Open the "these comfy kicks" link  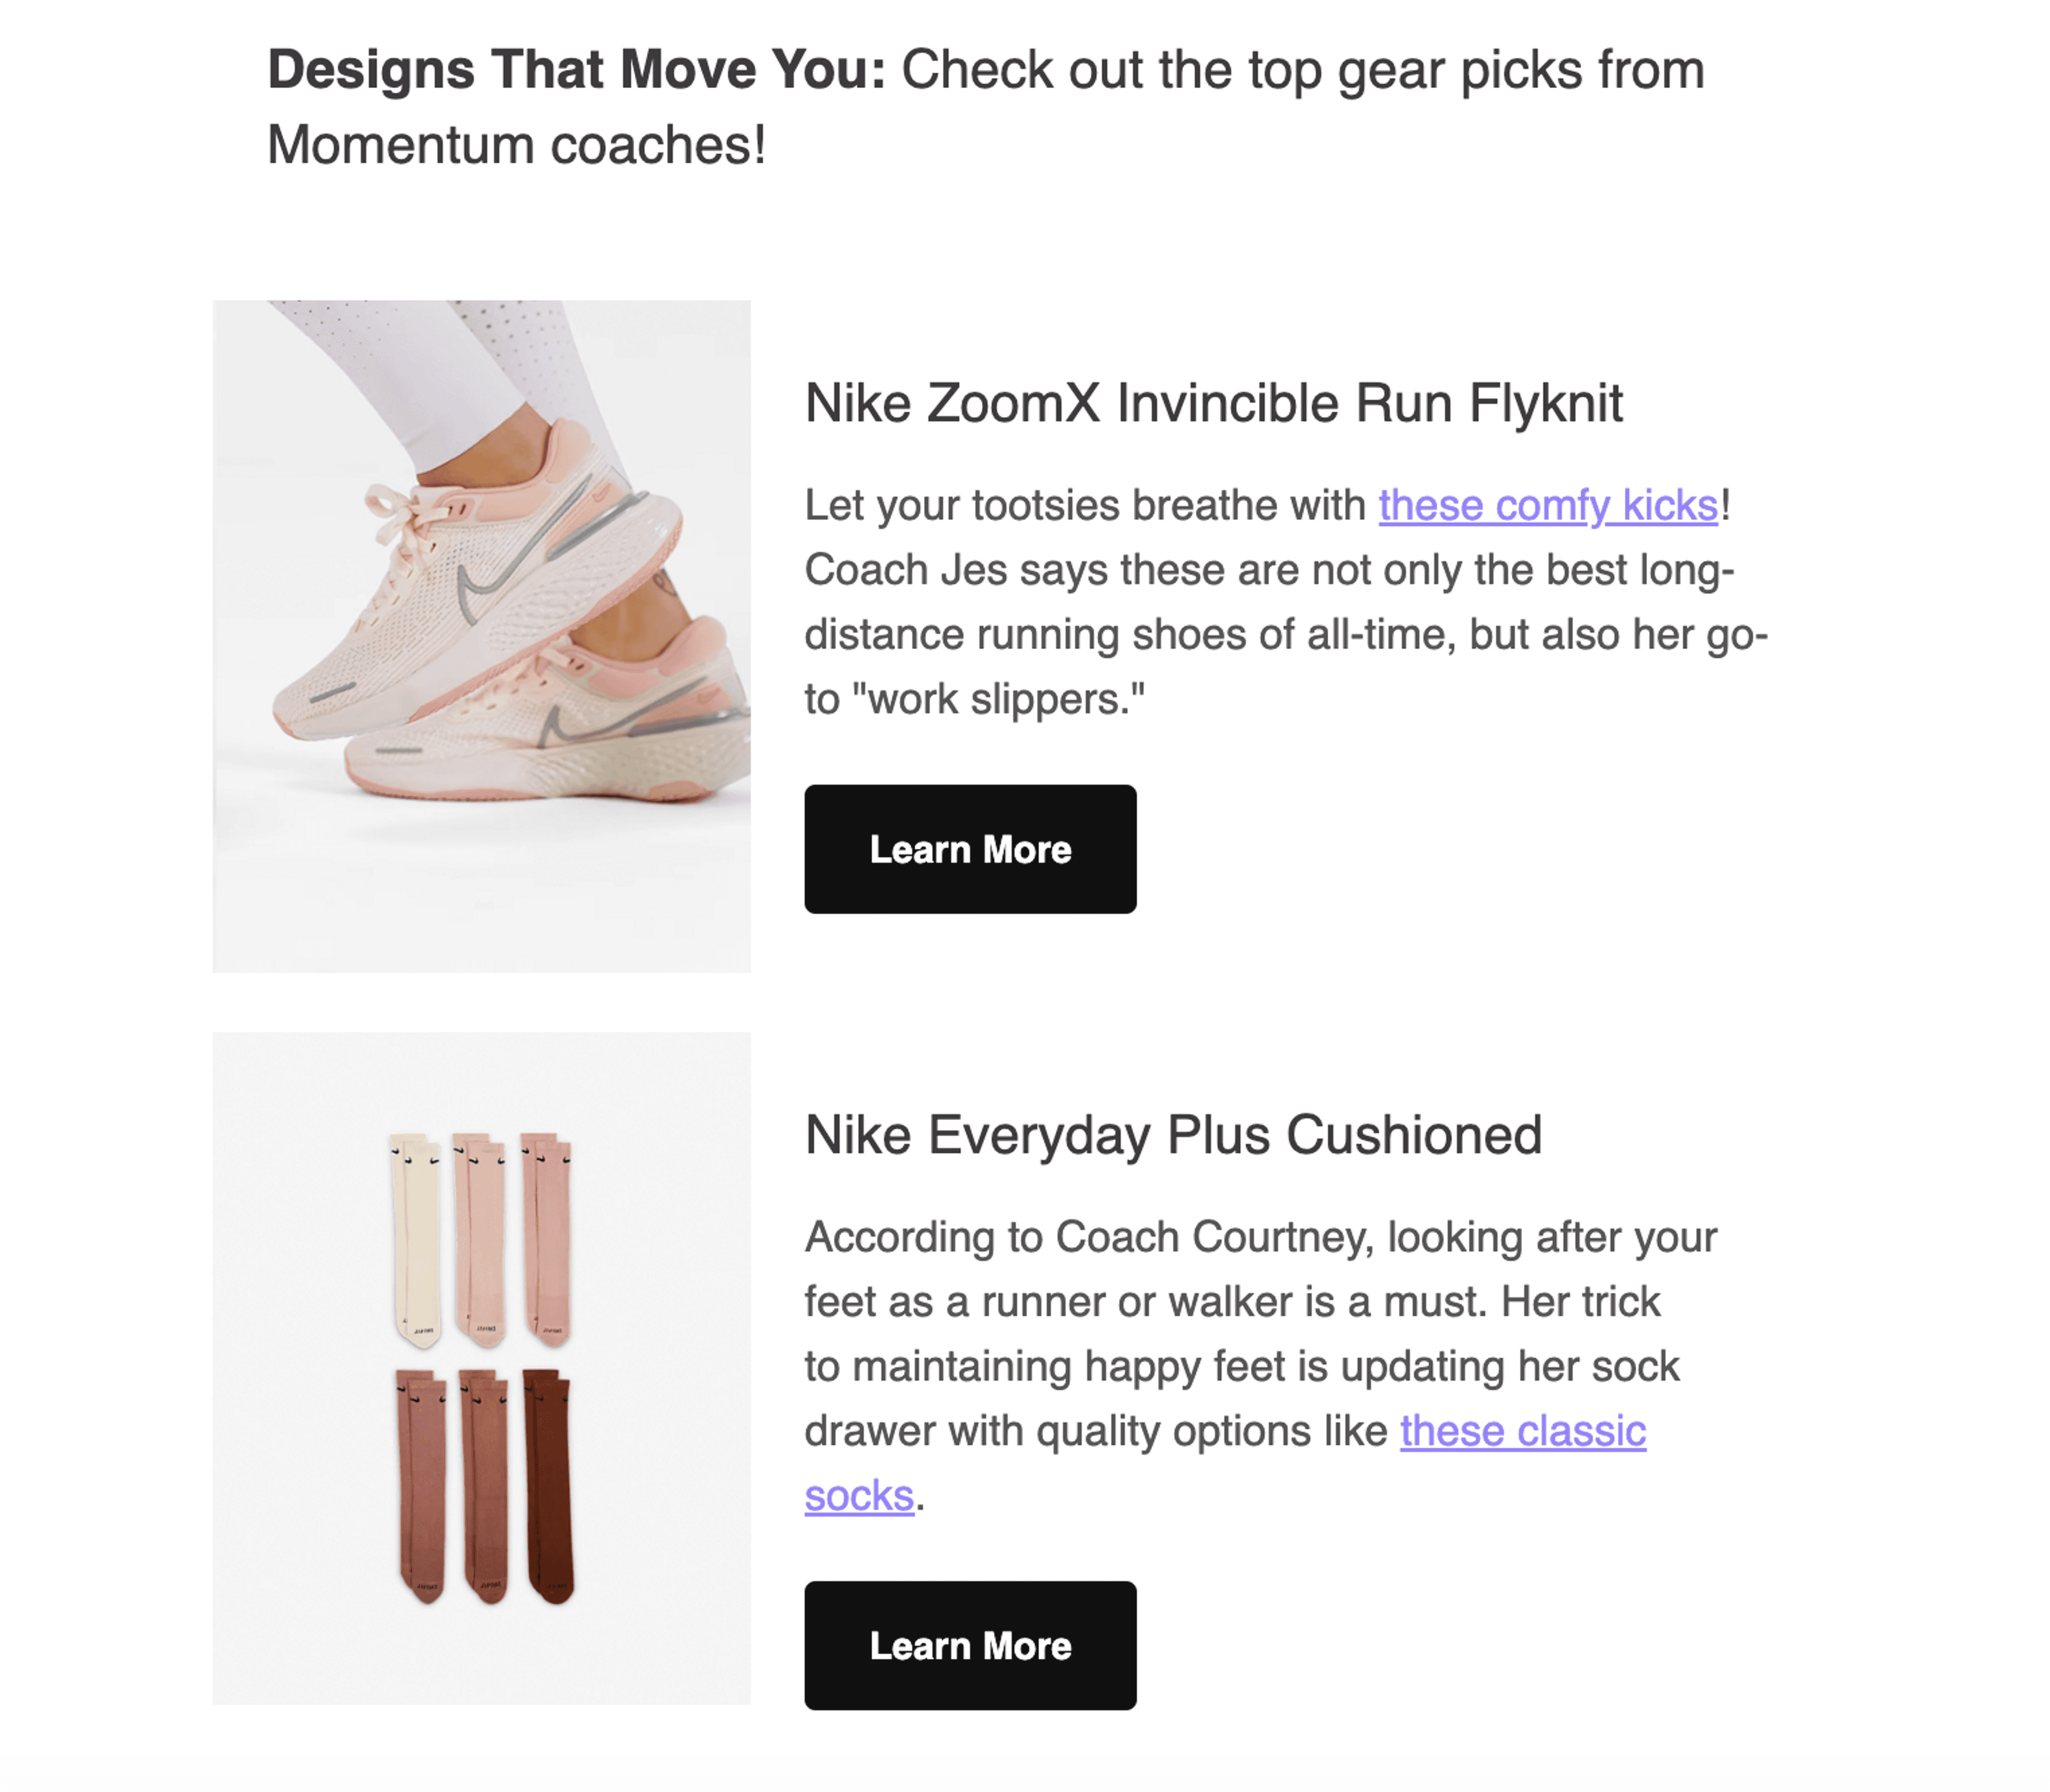(1548, 505)
